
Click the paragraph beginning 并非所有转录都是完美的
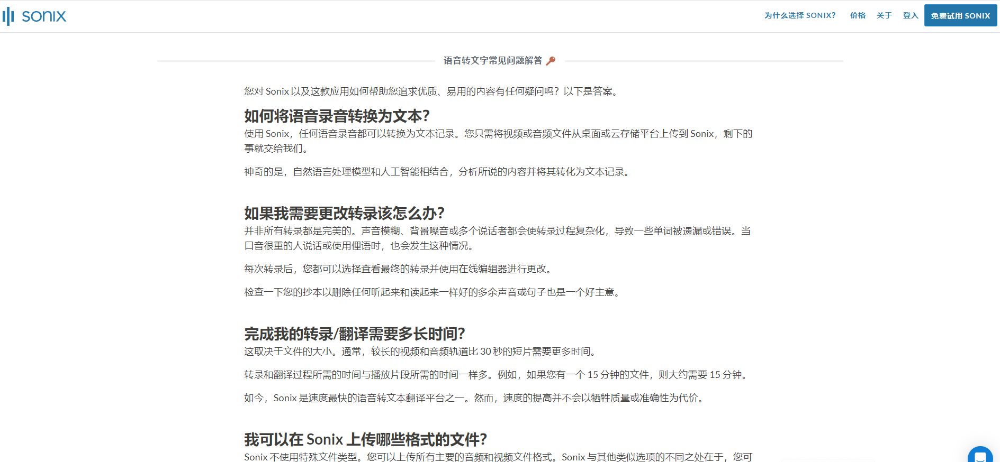click(498, 238)
